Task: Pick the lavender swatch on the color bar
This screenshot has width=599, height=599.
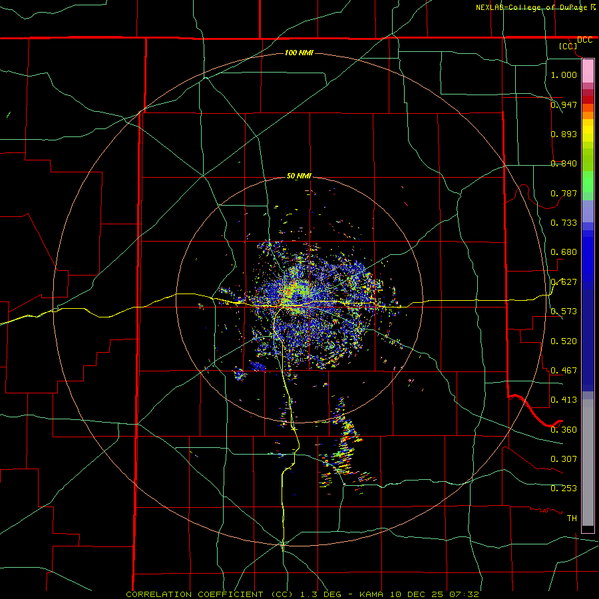Action: point(588,211)
